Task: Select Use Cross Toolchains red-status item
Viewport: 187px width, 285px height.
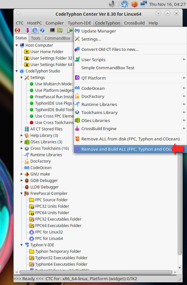Action: pyautogui.click(x=51, y=123)
